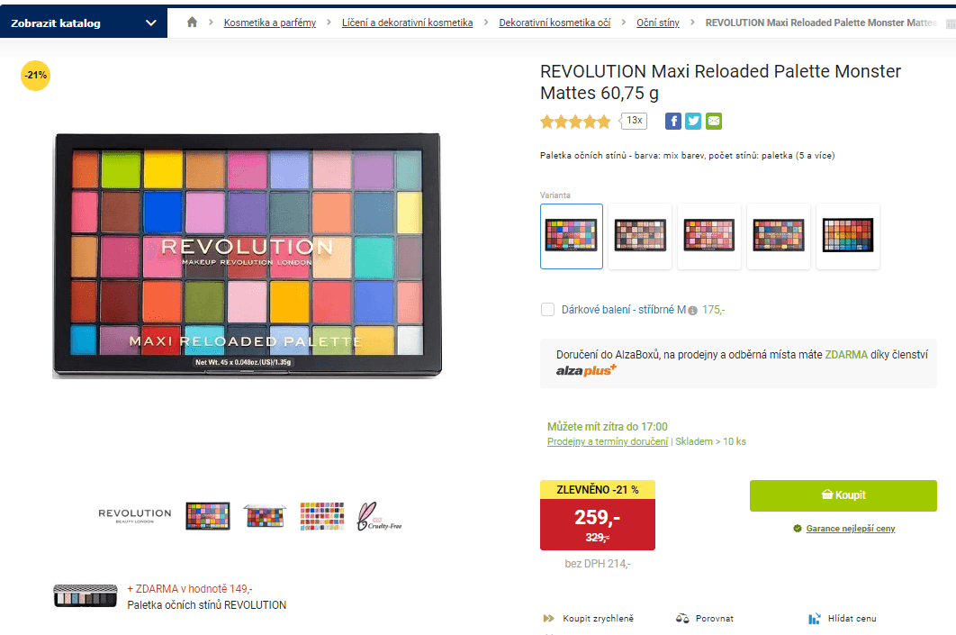Open Kosmetika a parfémy breadcrumb
Viewport: 956px width, 635px height.
(x=270, y=23)
